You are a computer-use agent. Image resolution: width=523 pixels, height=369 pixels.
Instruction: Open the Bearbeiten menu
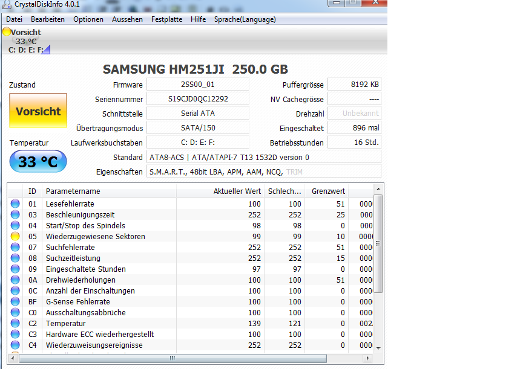point(48,19)
